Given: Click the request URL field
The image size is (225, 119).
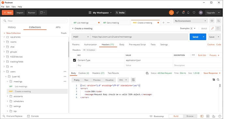Looking at the screenshot, I should pos(139,37).
